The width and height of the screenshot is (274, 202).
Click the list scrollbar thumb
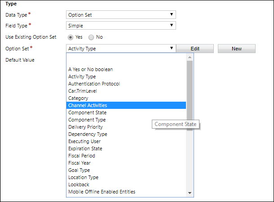click(190, 96)
